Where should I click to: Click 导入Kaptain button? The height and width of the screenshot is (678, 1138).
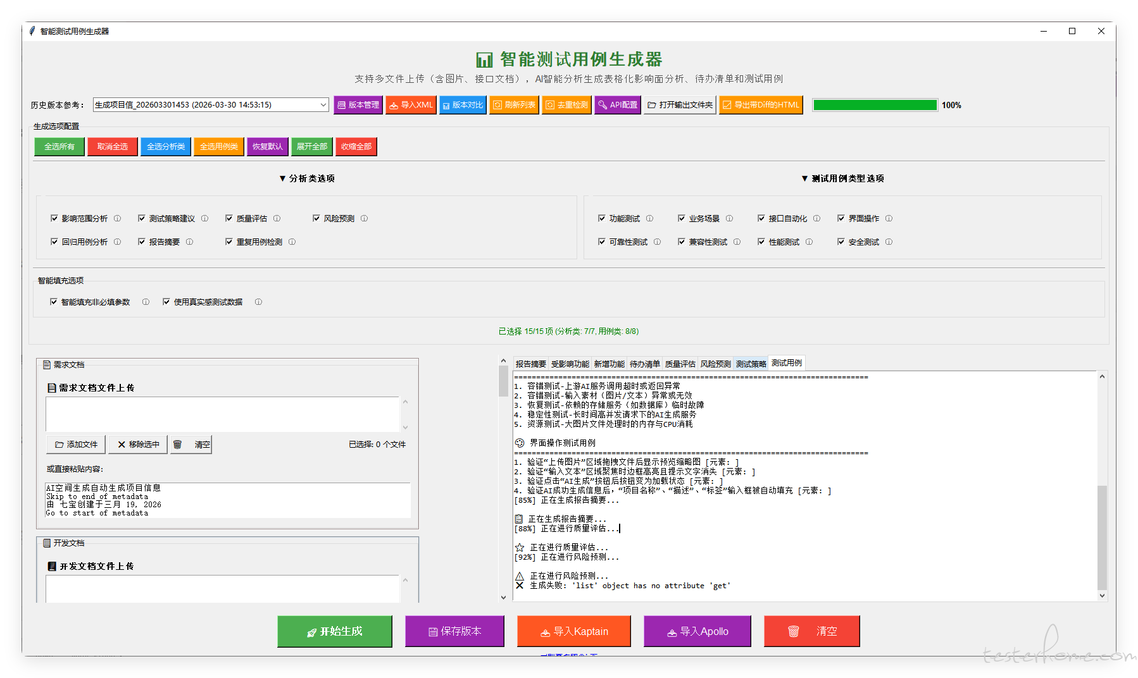pos(573,631)
